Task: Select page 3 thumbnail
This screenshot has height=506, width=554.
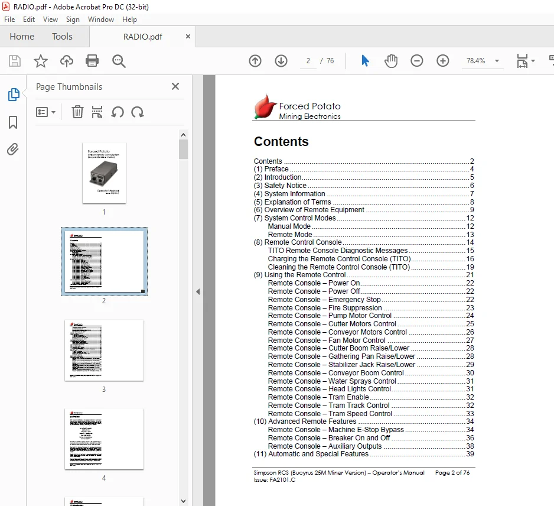Action: click(104, 351)
